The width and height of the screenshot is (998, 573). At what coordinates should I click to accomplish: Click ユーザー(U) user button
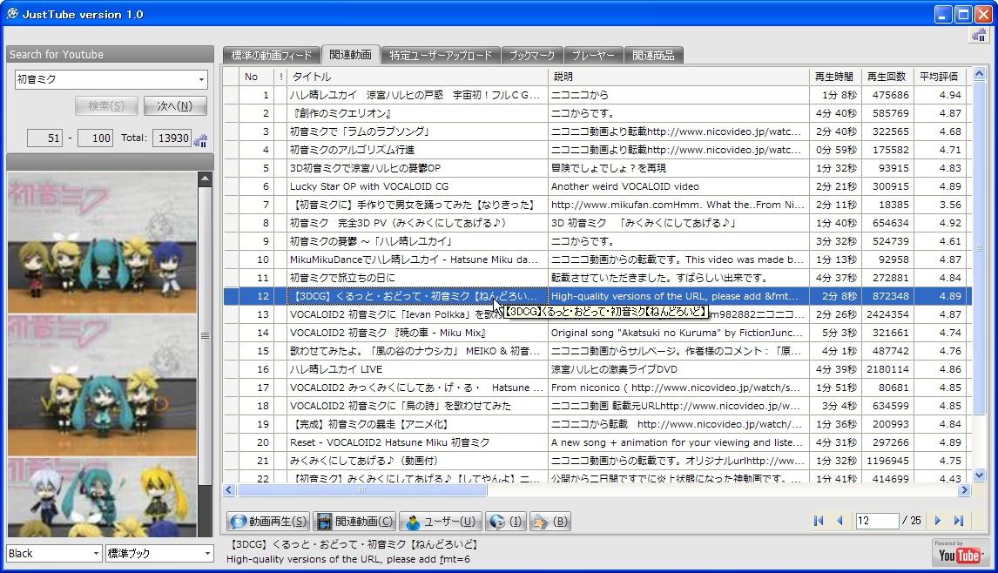(x=441, y=522)
